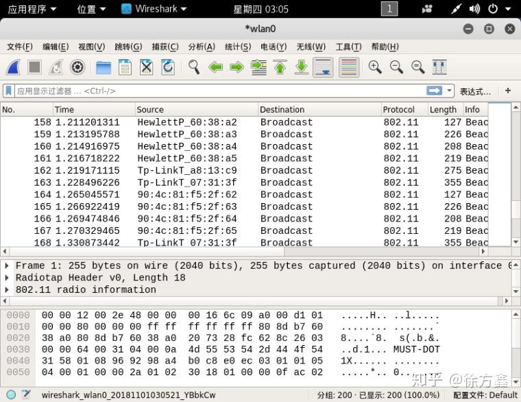Select packet 162 from Tp-LinkT_a8:13:c9
The image size is (521, 402).
coord(244,171)
